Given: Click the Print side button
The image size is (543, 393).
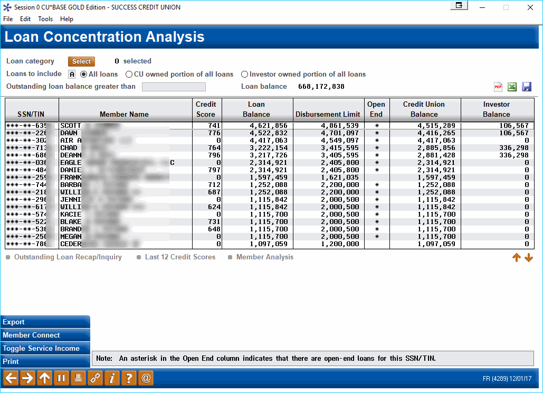Looking at the screenshot, I should (45, 361).
